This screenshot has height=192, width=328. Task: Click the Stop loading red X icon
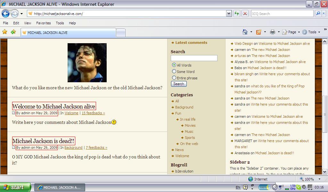click(x=245, y=13)
